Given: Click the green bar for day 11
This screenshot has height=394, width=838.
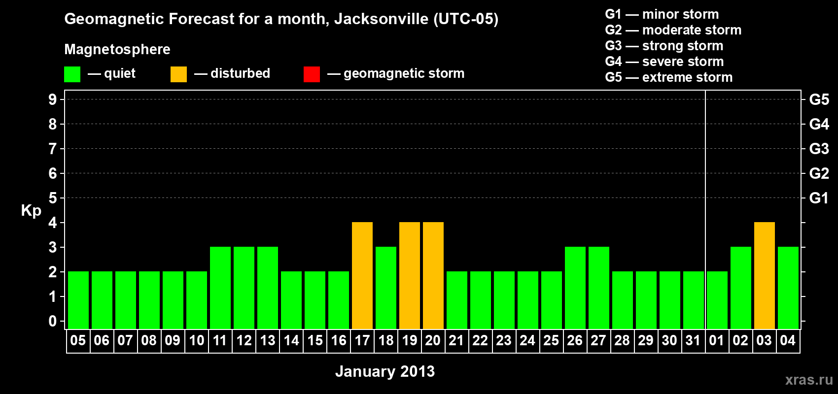Looking at the screenshot, I should [x=220, y=288].
